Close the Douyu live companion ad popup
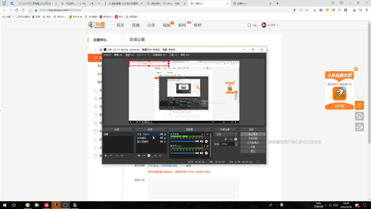The height and width of the screenshot is (209, 371). click(356, 69)
